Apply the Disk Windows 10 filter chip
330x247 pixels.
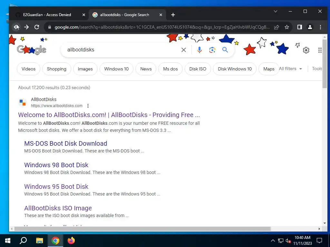tap(235, 69)
